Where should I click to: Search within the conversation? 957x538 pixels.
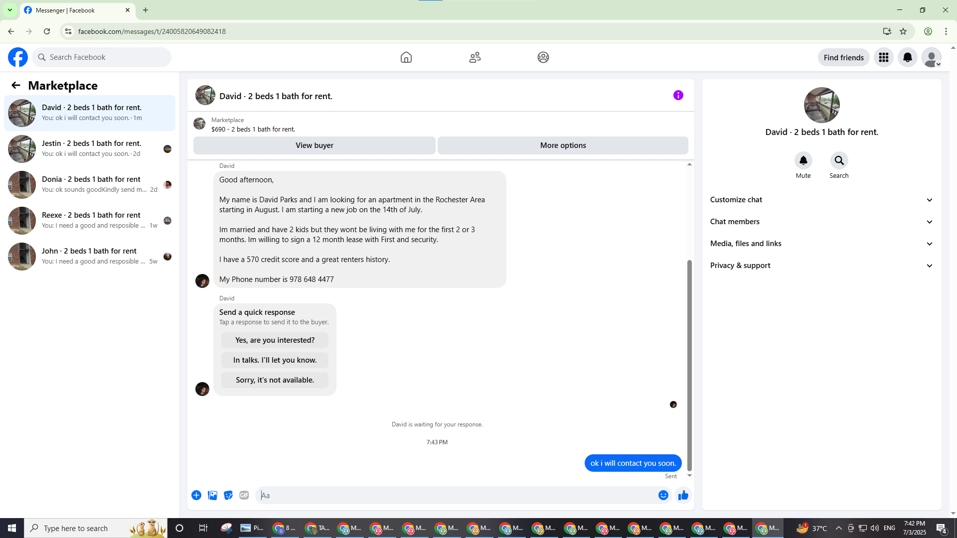[x=839, y=161]
